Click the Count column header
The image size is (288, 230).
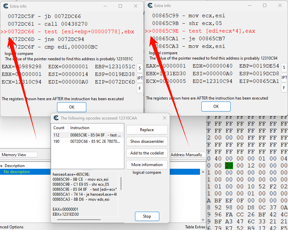pyautogui.click(x=60, y=128)
